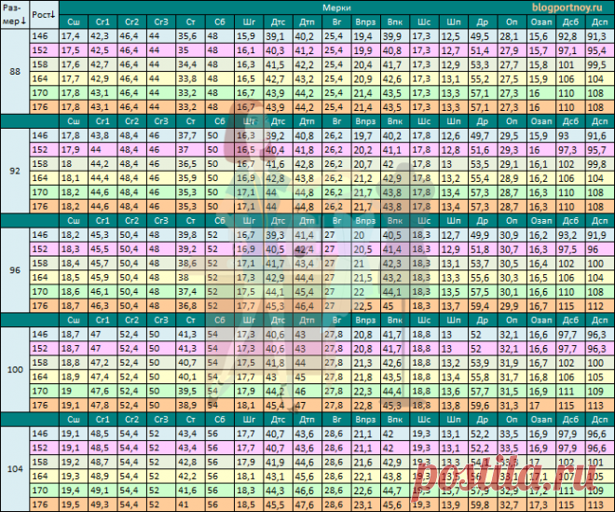The image size is (615, 512).
Task: Click Ст value 36,5 in size 92 row 158
Action: tap(190, 164)
